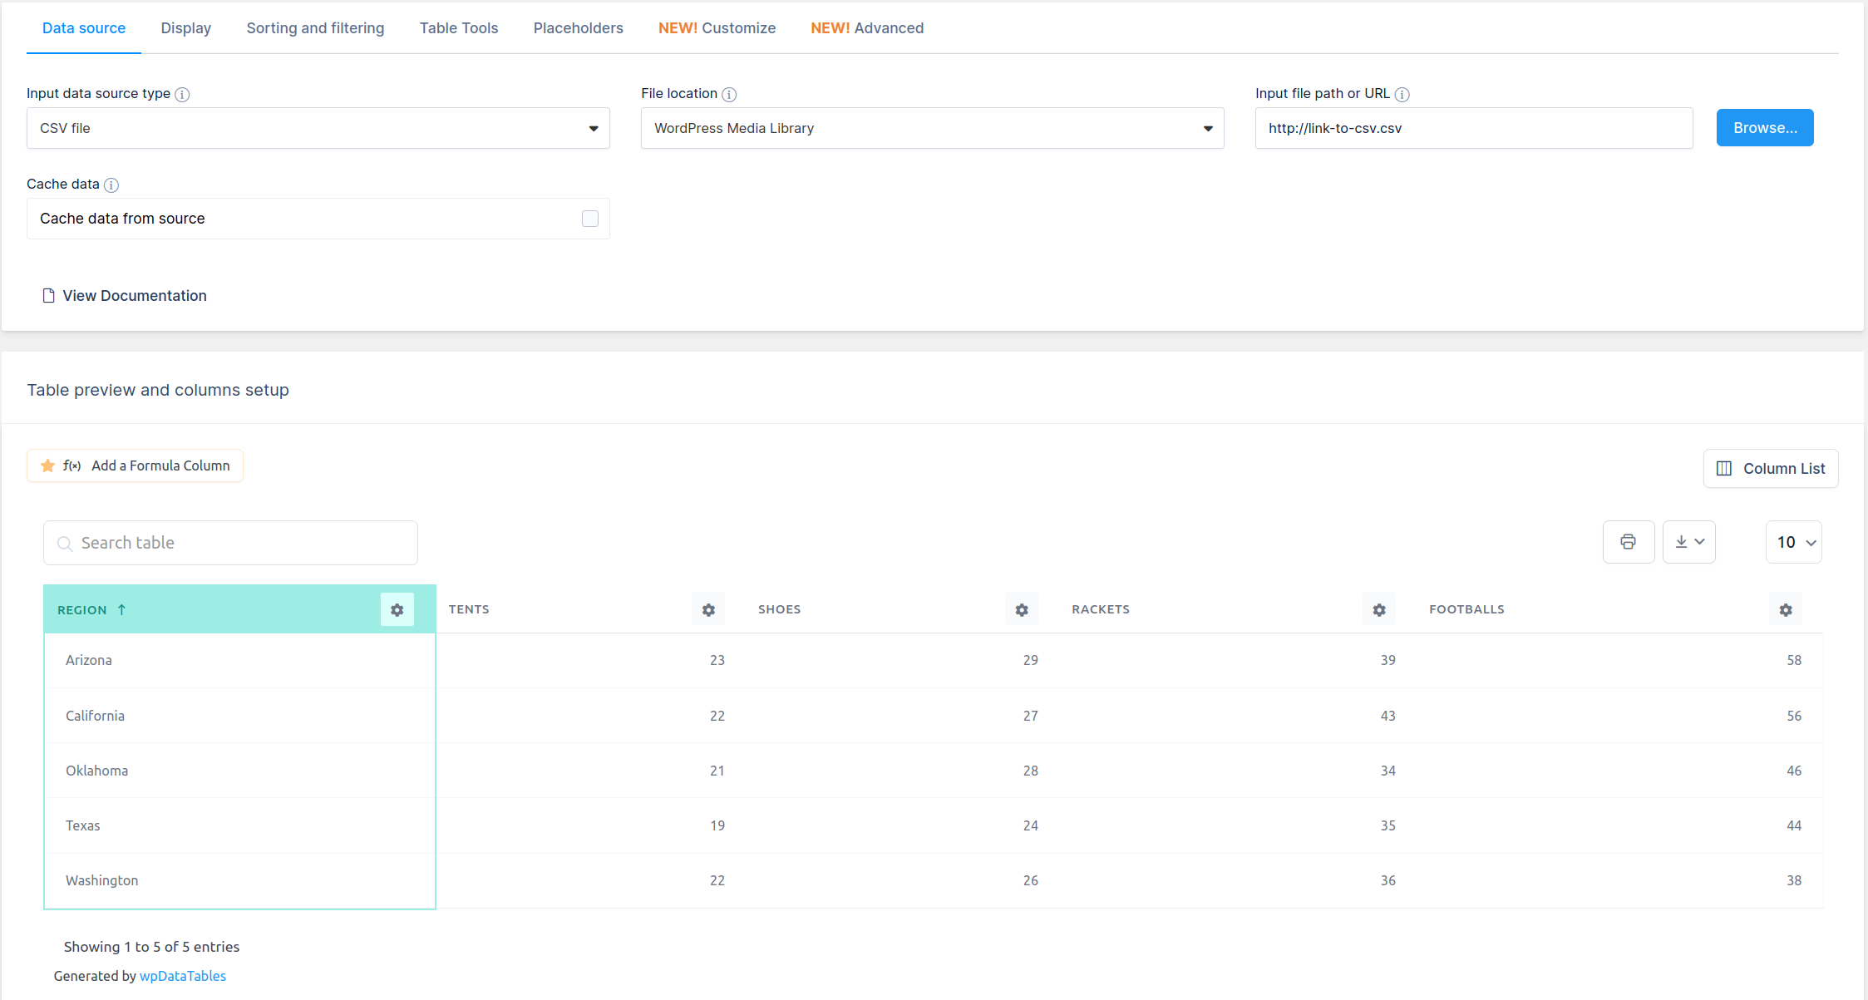Follow the wpDataTables link

click(183, 976)
